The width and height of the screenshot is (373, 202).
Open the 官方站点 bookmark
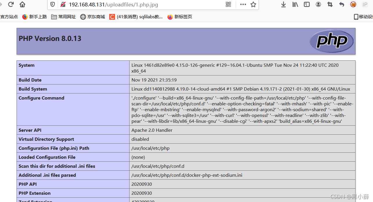click(9, 17)
